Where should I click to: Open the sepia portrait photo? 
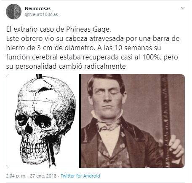[133, 121]
